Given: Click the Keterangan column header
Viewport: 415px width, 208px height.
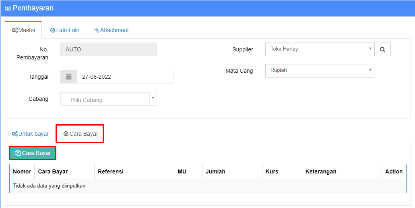Looking at the screenshot, I should point(321,171).
